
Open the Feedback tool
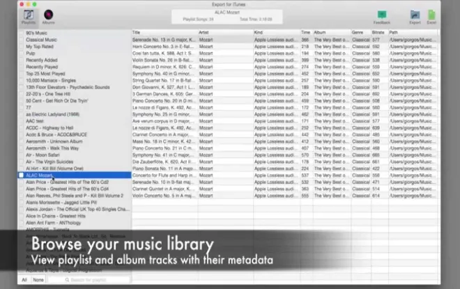[382, 17]
